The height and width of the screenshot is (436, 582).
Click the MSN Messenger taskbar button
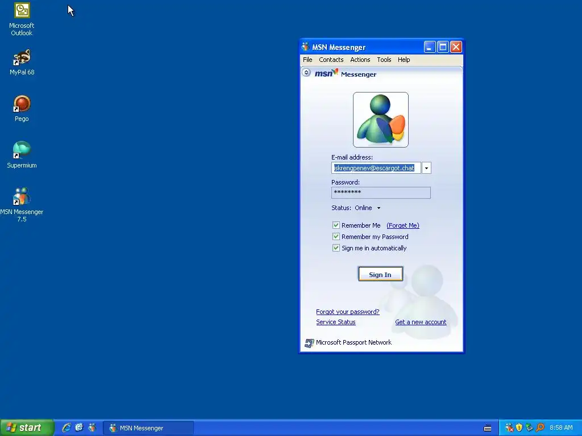pyautogui.click(x=148, y=428)
